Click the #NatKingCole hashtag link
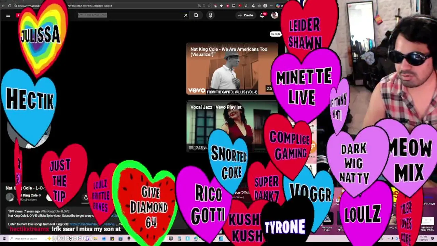This screenshot has height=246, width=437. coord(51,211)
